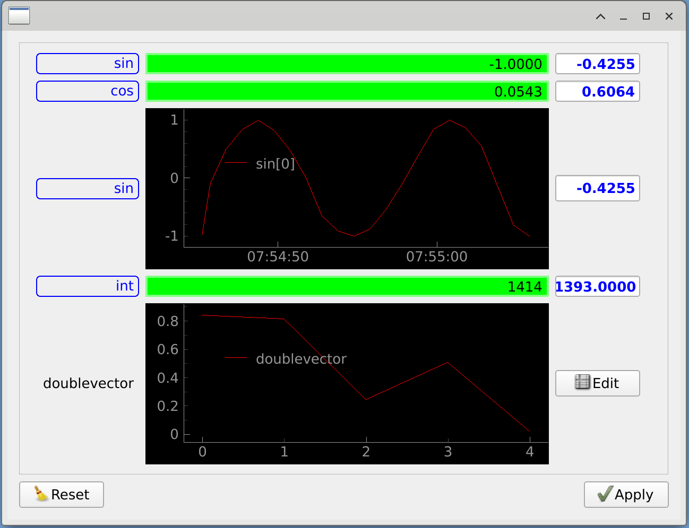The height and width of the screenshot is (528, 689).
Task: Click the broom icon on the Reset button
Action: (x=41, y=494)
